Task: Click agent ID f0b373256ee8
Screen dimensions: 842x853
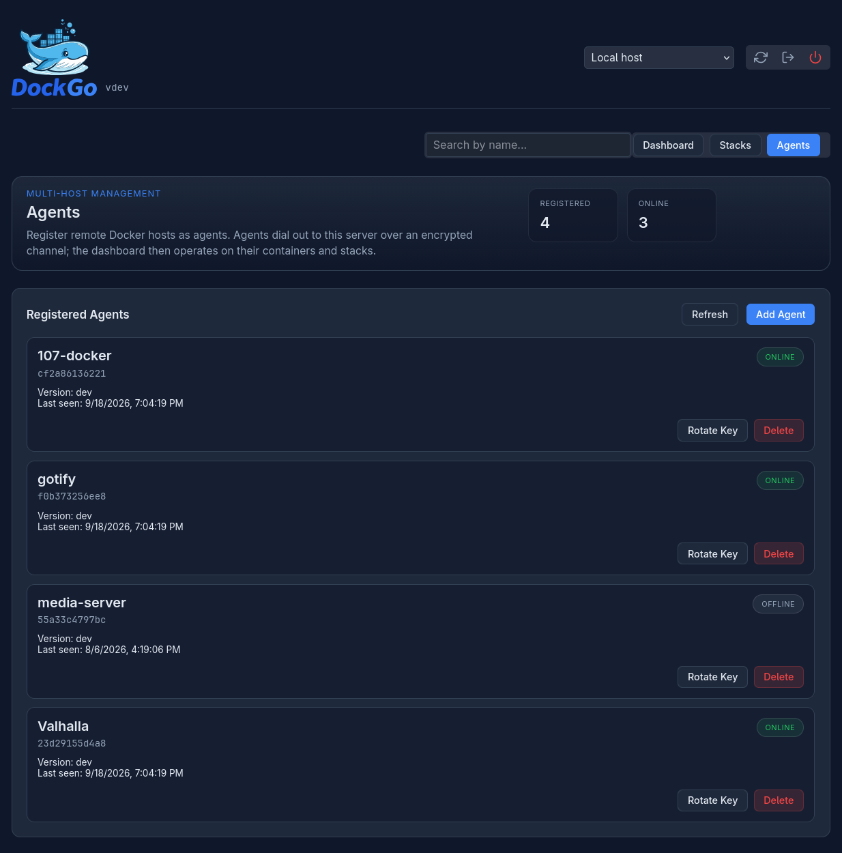Action: 72,496
